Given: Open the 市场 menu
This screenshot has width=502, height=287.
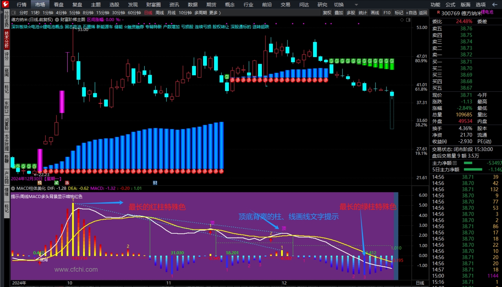Looking at the screenshot, I should tap(40, 5).
